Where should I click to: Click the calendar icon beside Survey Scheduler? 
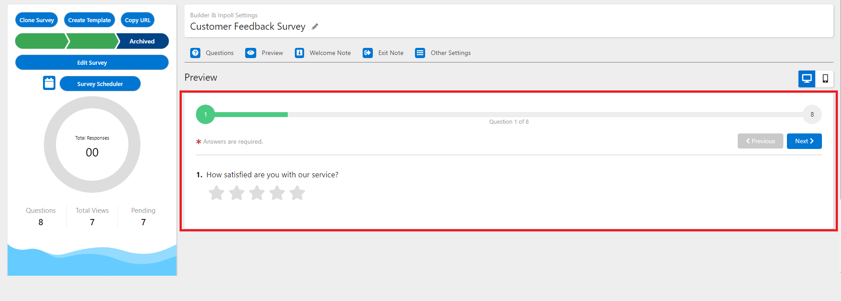coord(49,83)
